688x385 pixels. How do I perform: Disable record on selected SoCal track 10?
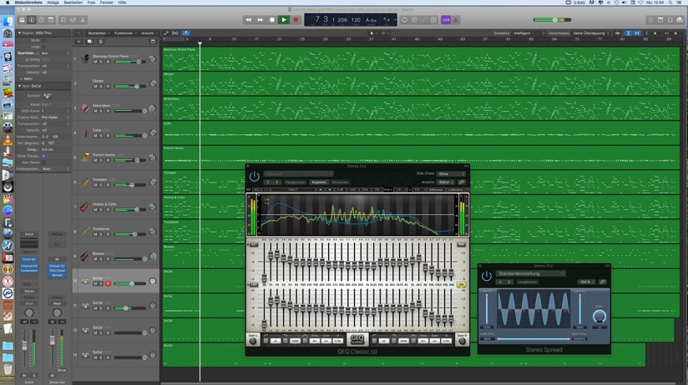[x=108, y=284]
